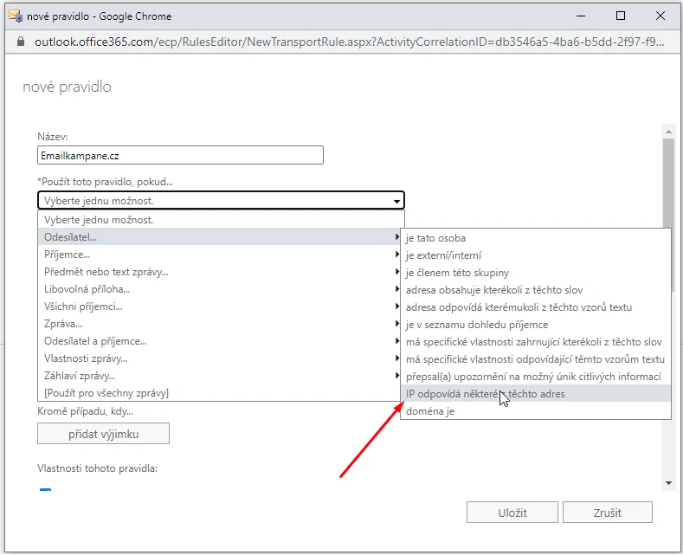
Task: Expand the Příjemce... submenu
Action: click(x=220, y=255)
